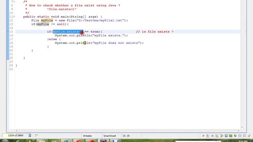Click the "D:/TestOne/myFile1.txt" string
Image resolution: width=253 pixels, height=142 pixels.
coord(100,21)
